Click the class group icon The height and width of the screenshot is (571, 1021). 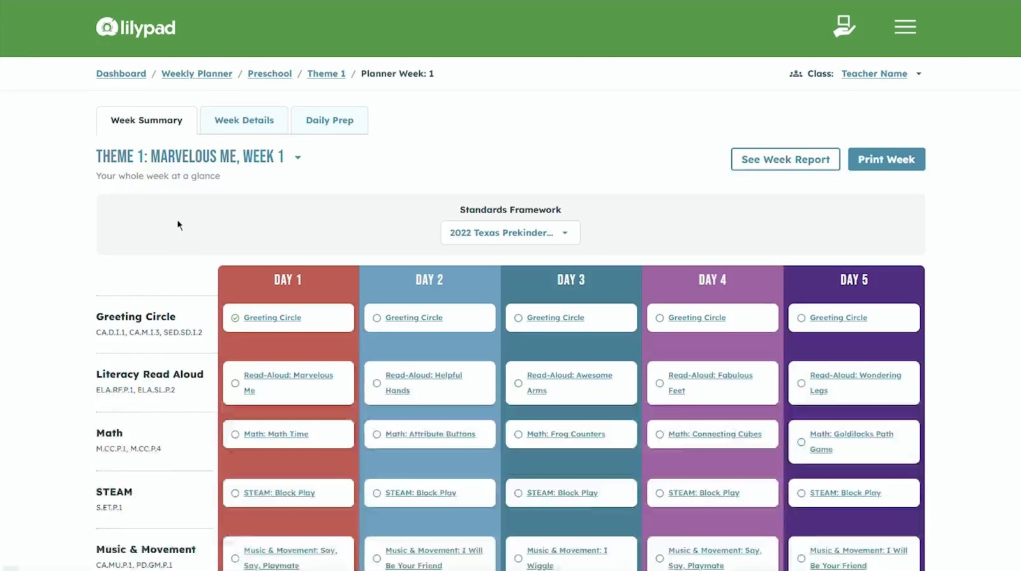click(x=796, y=74)
